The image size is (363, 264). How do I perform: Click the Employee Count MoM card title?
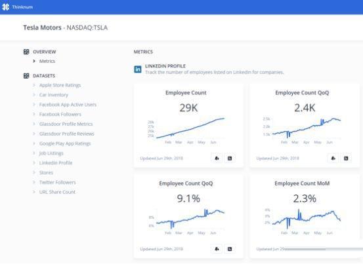coord(302,183)
